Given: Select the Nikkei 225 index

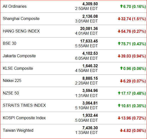Looking at the screenshot, I should pyautogui.click(x=12, y=80).
